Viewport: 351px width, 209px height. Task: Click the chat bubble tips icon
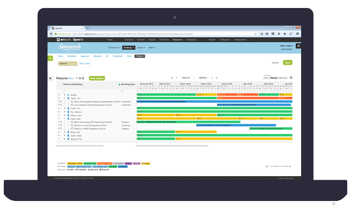click(x=50, y=78)
